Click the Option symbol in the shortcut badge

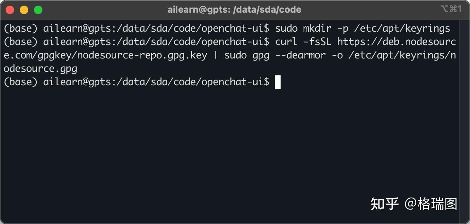(x=445, y=10)
